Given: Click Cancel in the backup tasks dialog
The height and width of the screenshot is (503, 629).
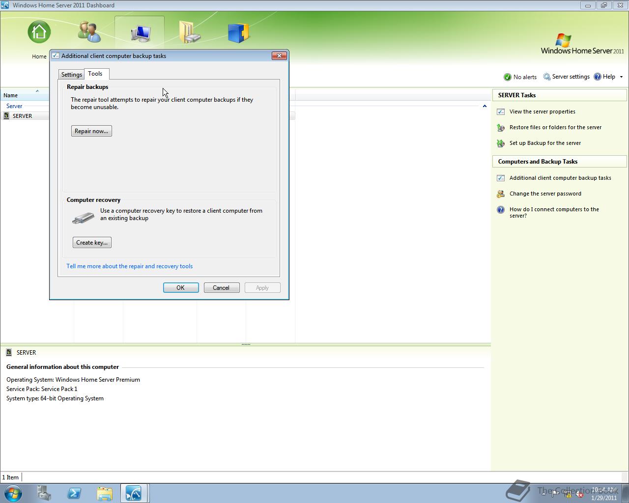Looking at the screenshot, I should point(221,288).
